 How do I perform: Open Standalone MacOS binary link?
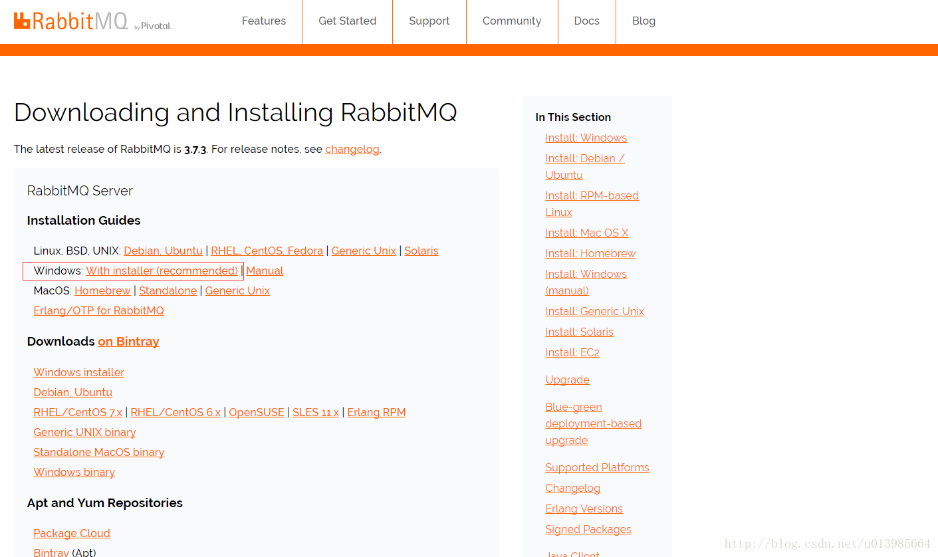click(x=98, y=452)
